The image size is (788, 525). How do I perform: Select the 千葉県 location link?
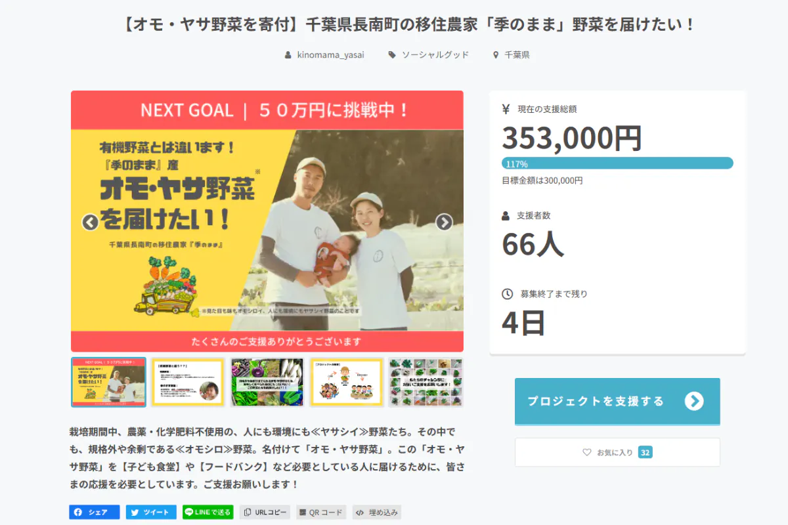pos(511,55)
